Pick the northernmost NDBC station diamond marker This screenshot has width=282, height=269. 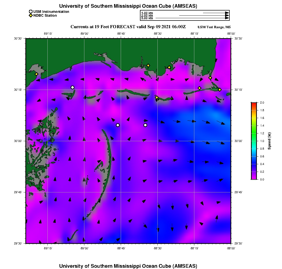click(148, 65)
